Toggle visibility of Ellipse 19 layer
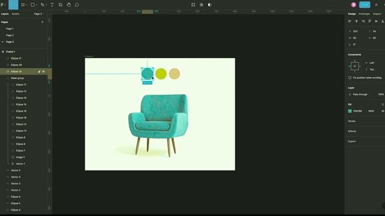This screenshot has width=385, height=216. pos(43,71)
